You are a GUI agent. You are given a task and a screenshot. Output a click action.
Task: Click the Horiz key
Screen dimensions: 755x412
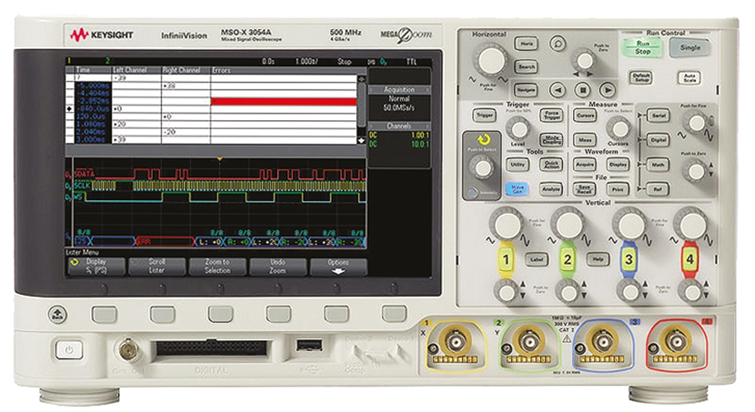526,43
